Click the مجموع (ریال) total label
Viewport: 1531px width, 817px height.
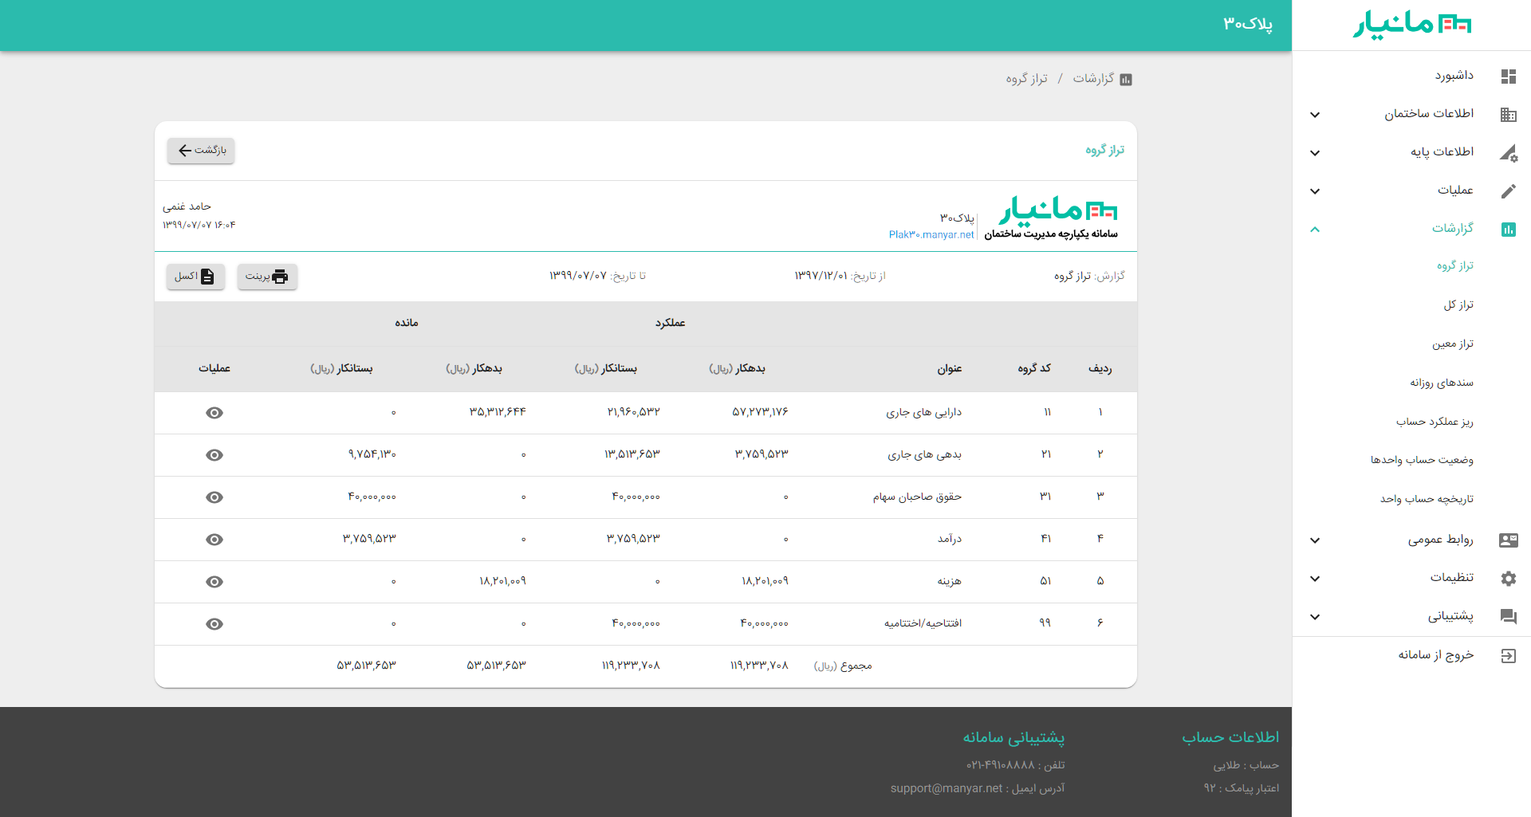(x=843, y=666)
